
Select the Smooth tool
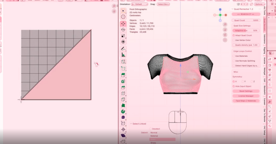click(123, 117)
